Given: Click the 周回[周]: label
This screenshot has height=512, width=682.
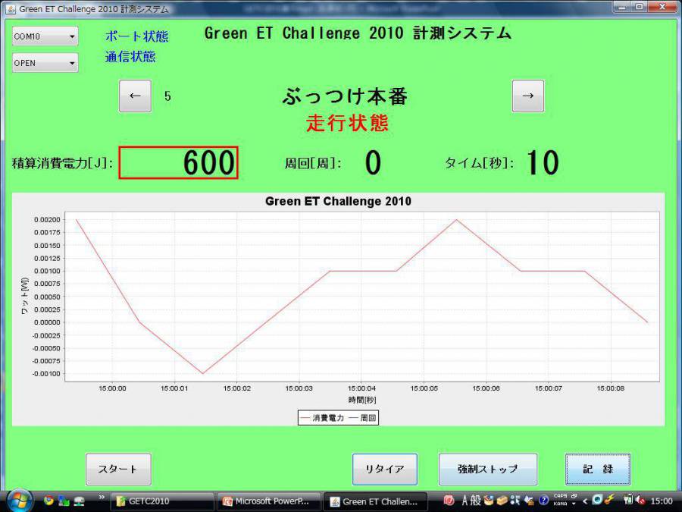Looking at the screenshot, I should [x=313, y=163].
